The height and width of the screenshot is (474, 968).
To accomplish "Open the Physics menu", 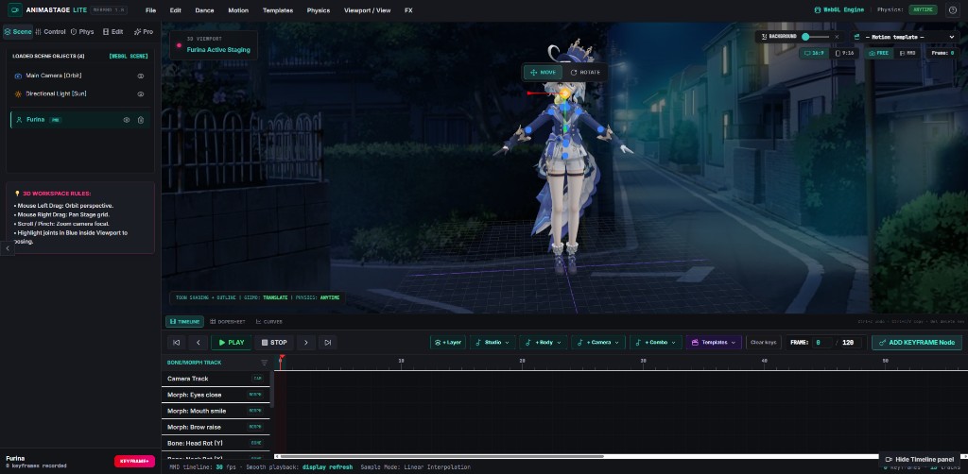I will [x=319, y=10].
